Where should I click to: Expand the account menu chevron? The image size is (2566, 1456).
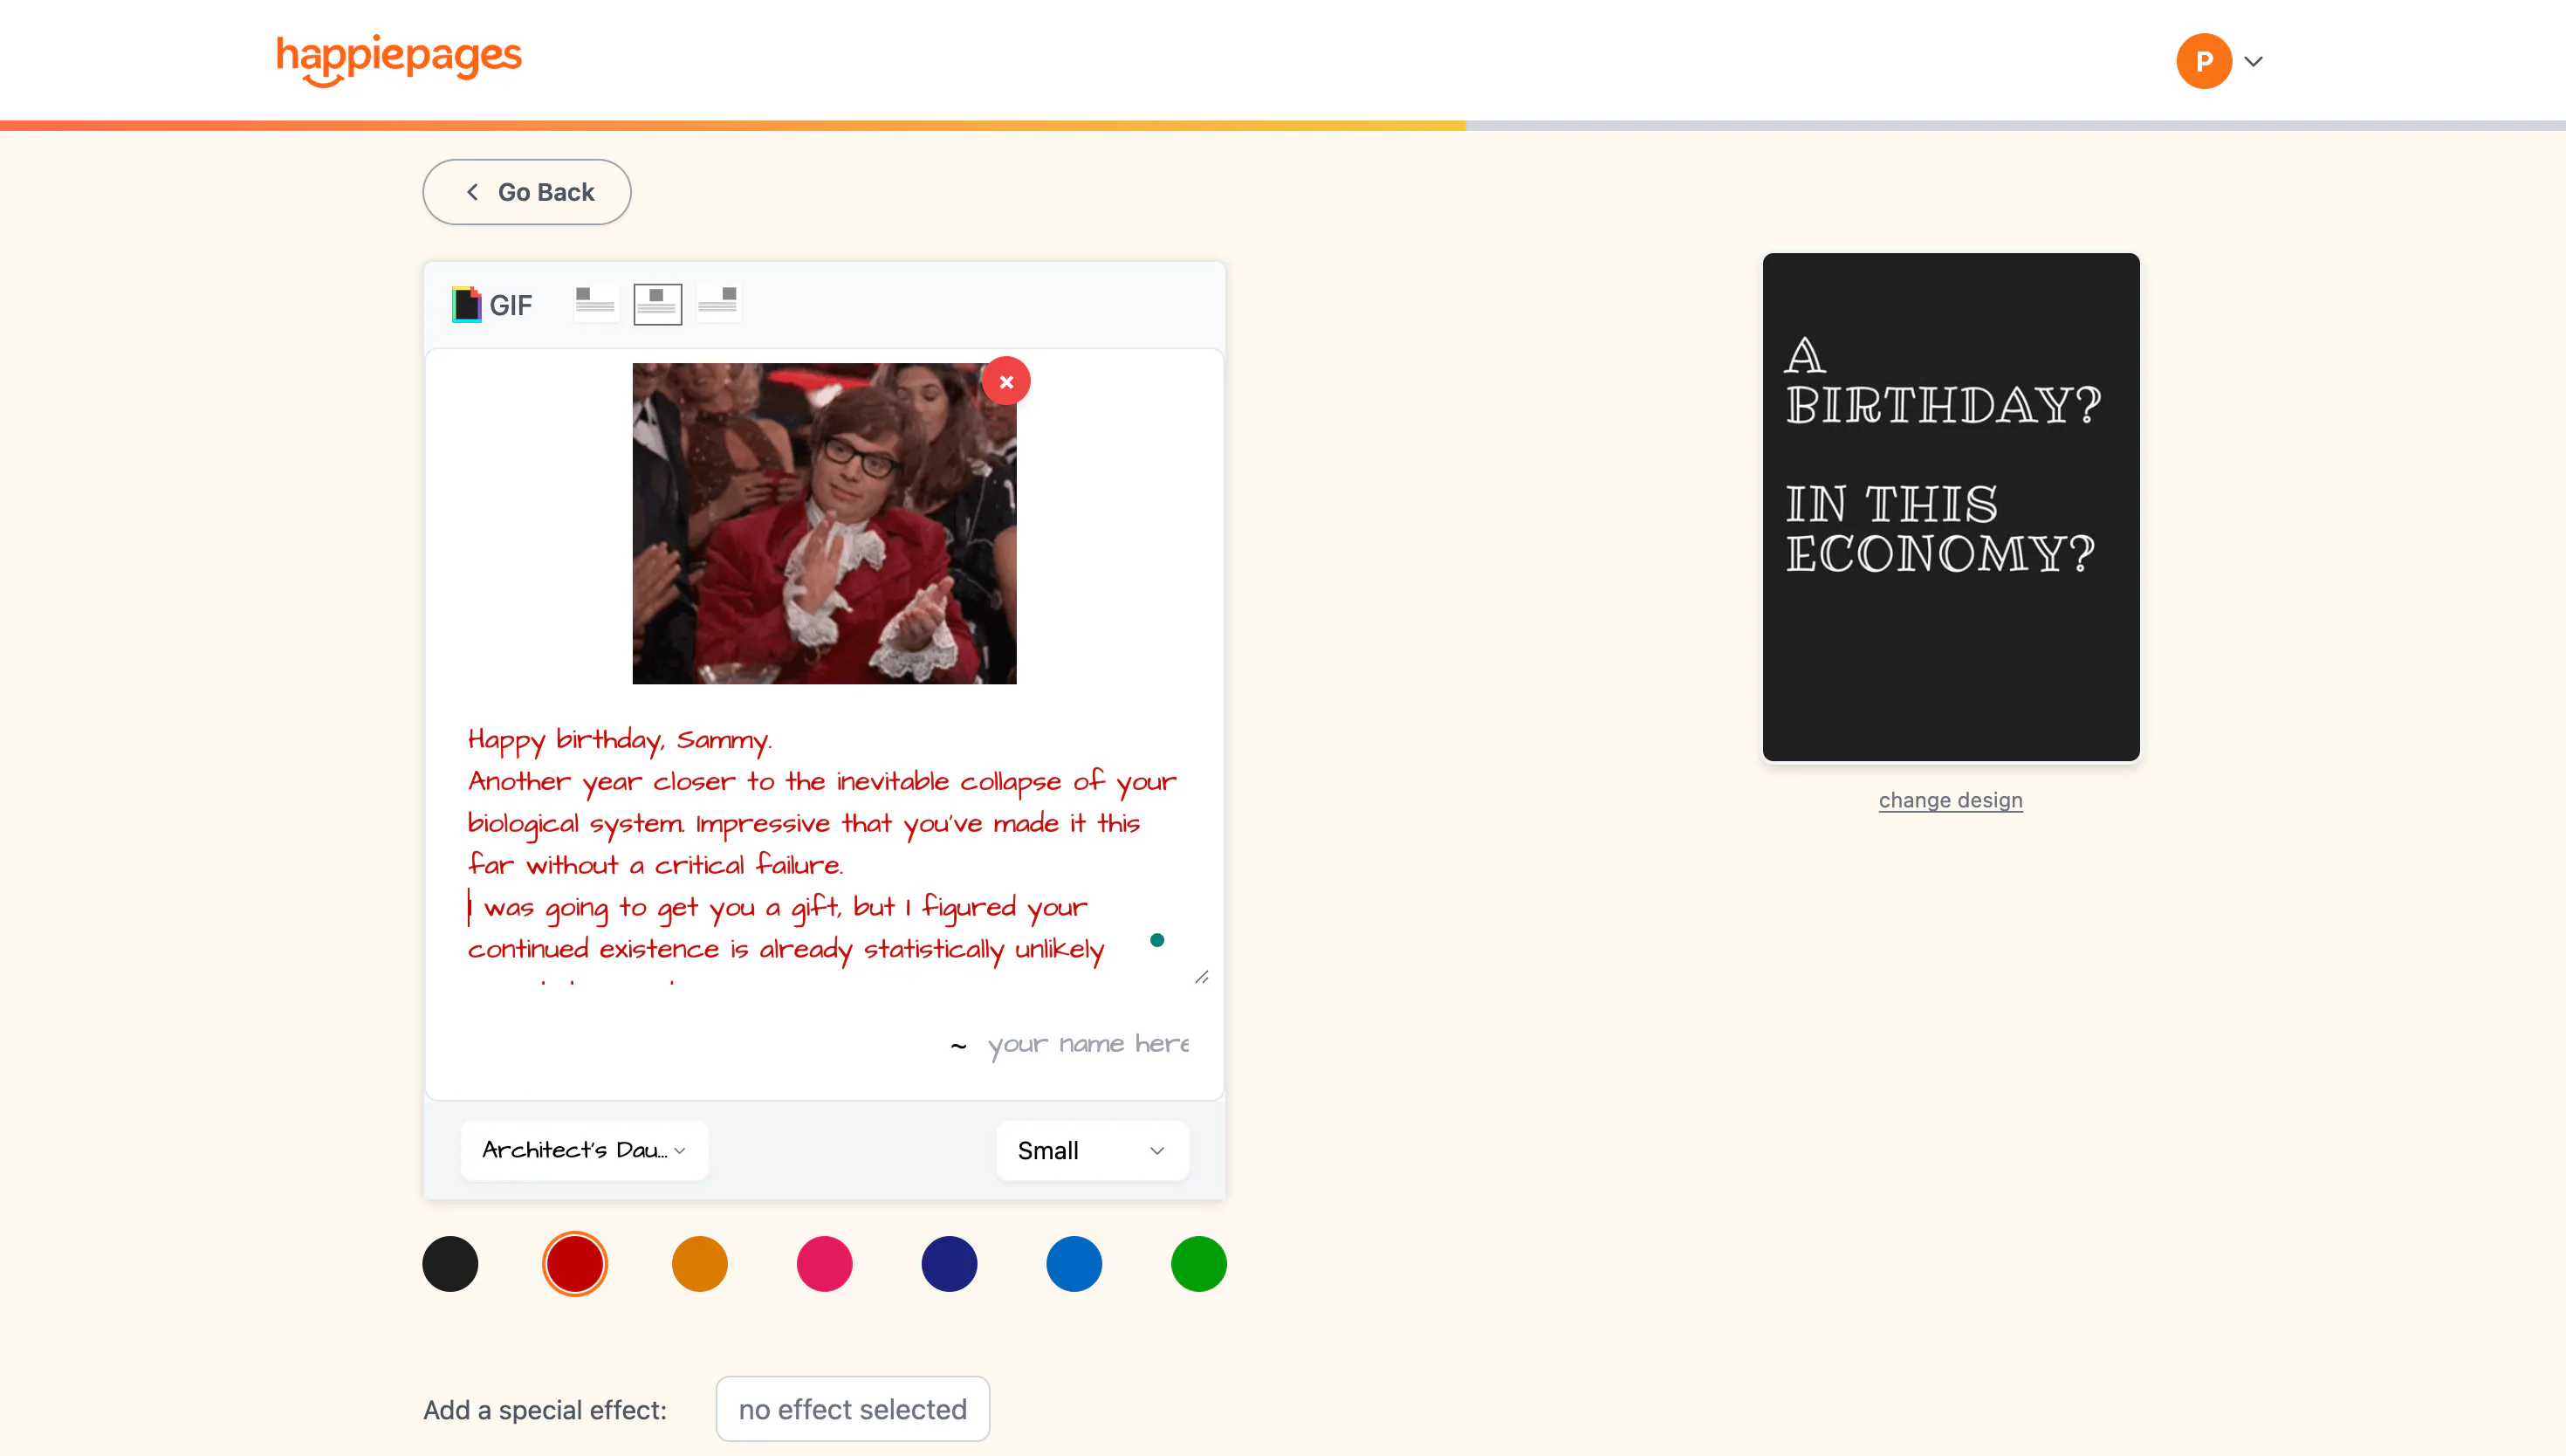[2254, 61]
